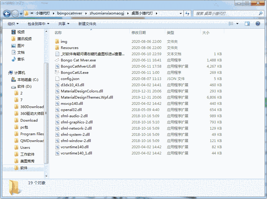Open the view options dropdown arrow
The width and height of the screenshot is (267, 199).
point(237,24)
